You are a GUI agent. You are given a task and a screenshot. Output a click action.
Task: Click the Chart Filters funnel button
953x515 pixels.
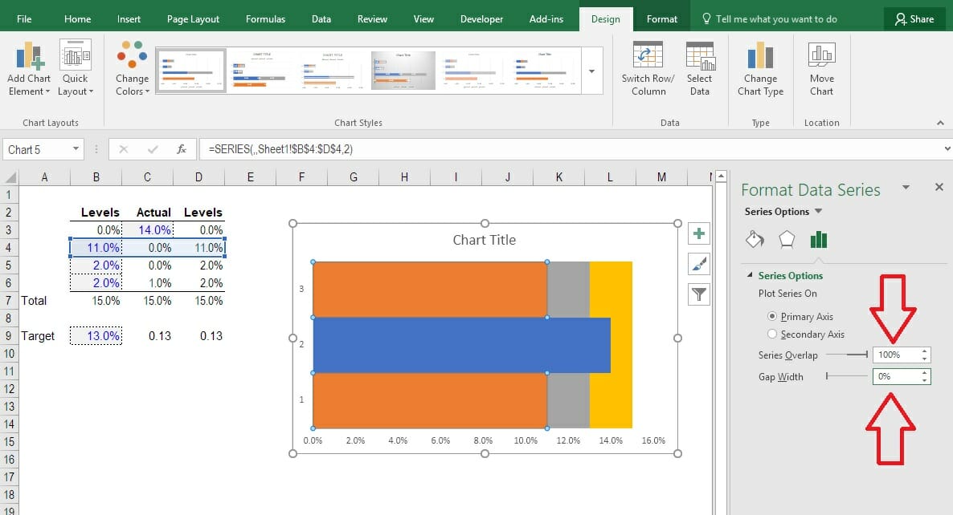click(699, 294)
